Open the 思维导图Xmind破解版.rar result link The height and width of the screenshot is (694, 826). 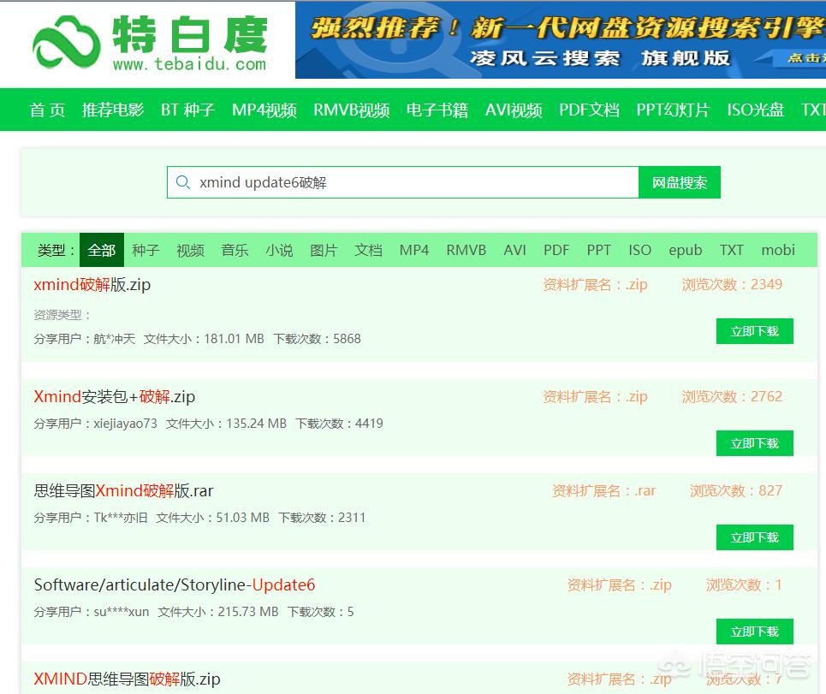coord(123,490)
